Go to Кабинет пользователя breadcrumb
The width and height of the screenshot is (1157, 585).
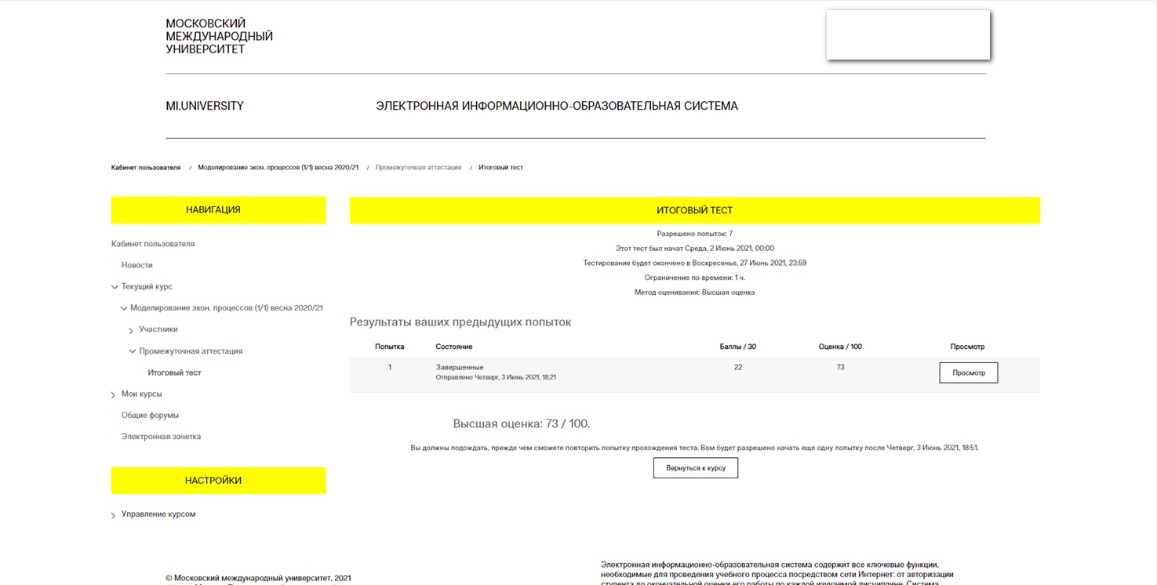pyautogui.click(x=146, y=168)
